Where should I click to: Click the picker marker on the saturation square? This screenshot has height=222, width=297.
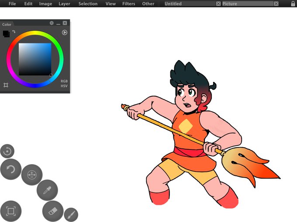click(51, 75)
